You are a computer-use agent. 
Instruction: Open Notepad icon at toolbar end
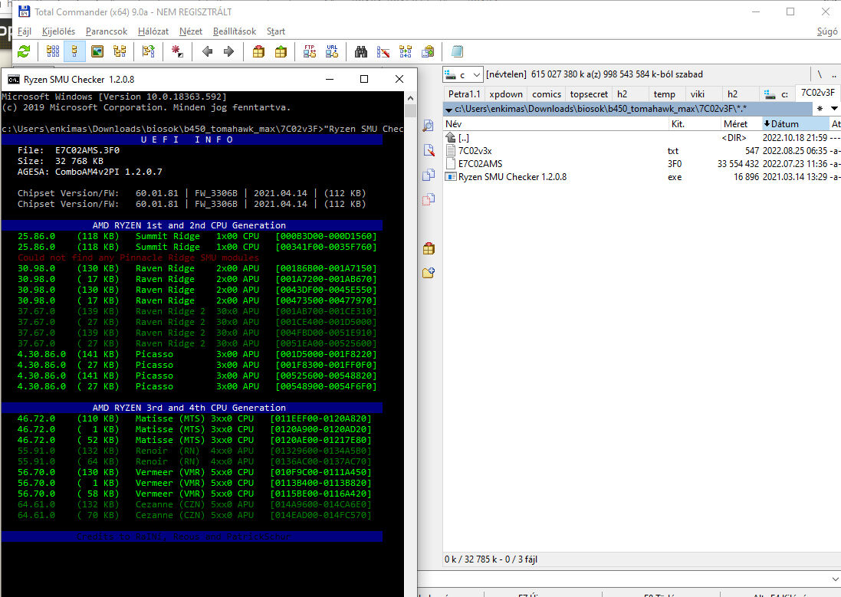pos(457,51)
